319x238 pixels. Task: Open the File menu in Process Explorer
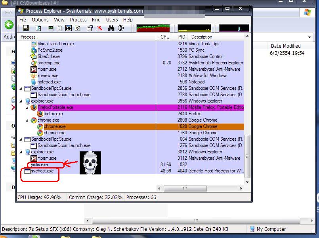pyautogui.click(x=23, y=20)
